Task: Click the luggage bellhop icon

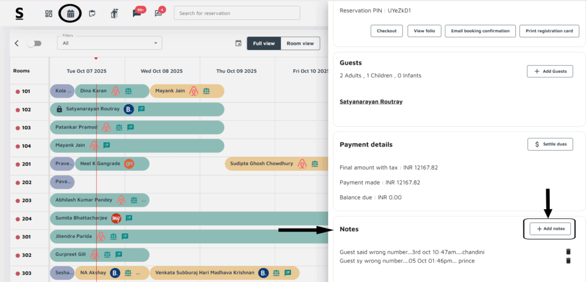Action: click(114, 13)
